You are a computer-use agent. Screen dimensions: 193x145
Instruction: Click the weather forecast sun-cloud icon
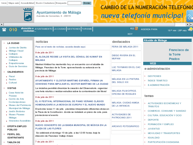(190, 29)
